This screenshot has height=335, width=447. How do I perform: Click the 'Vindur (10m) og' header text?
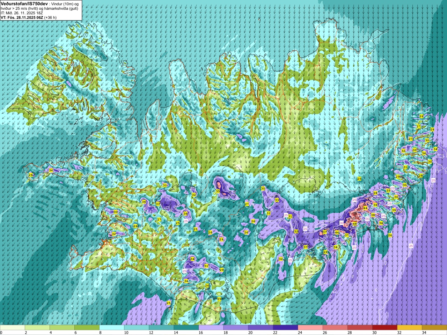click(65, 3)
